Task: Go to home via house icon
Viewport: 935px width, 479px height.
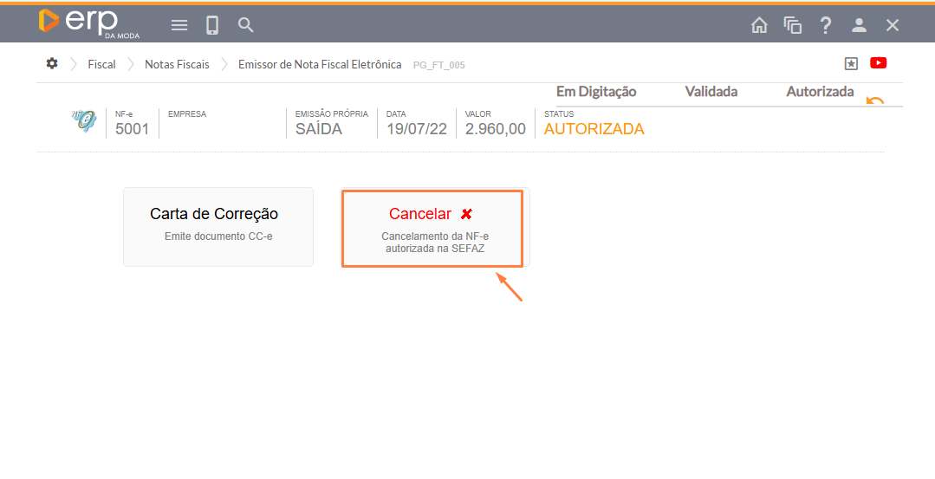Action: 759,25
